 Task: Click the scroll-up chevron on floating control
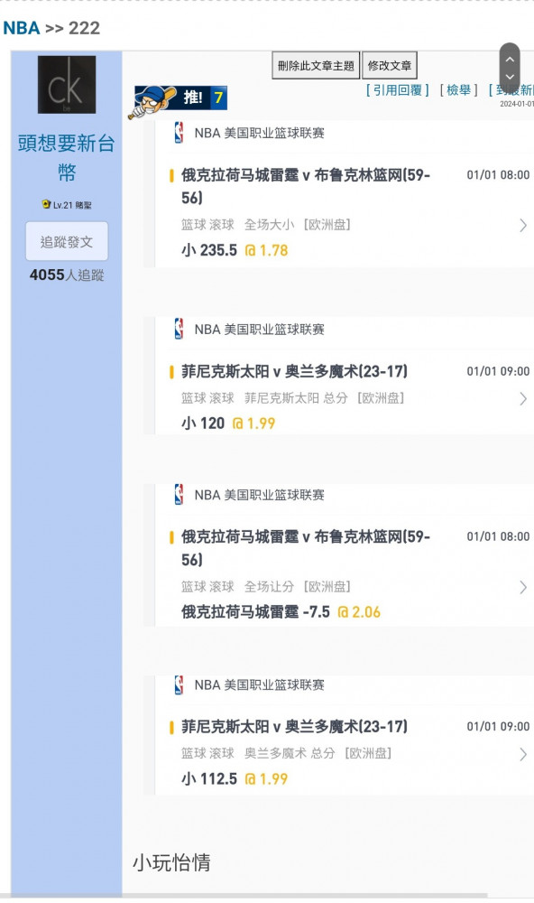tap(510, 59)
